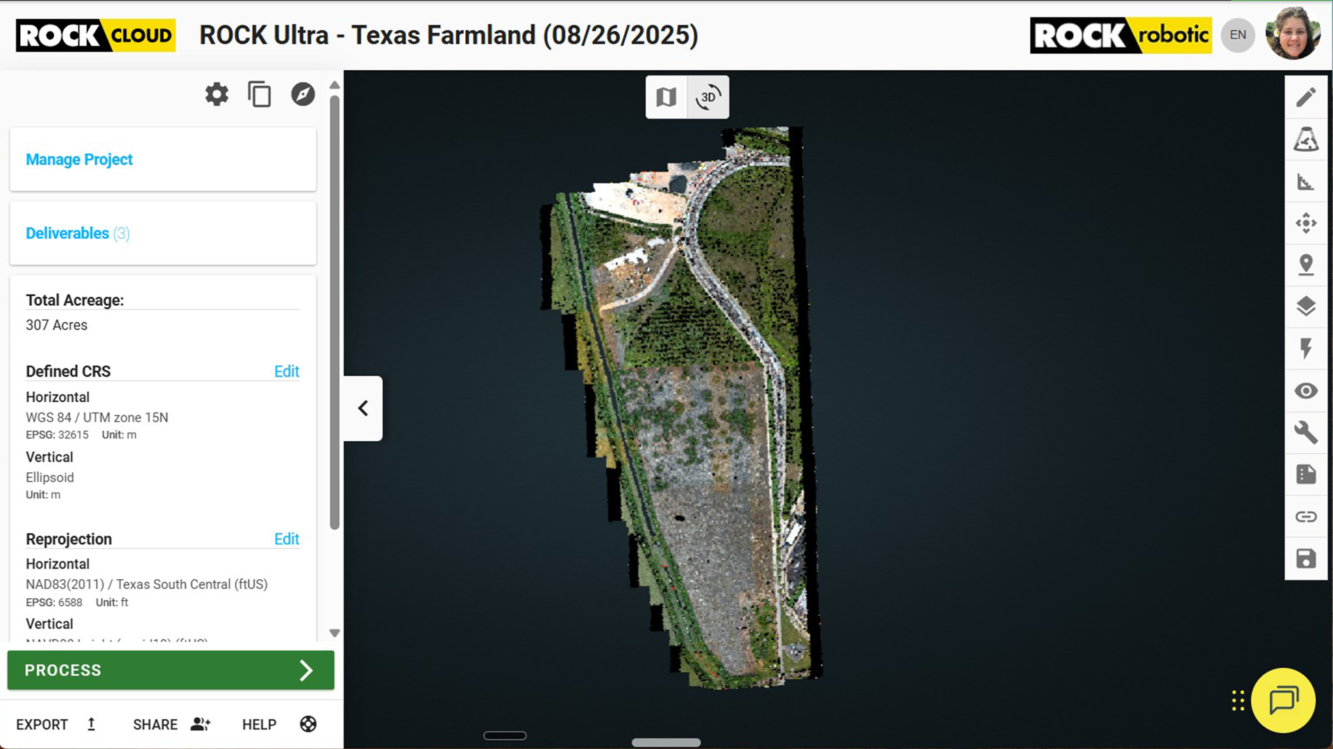Click the green PROCESS button
This screenshot has height=749, width=1333.
click(x=170, y=670)
